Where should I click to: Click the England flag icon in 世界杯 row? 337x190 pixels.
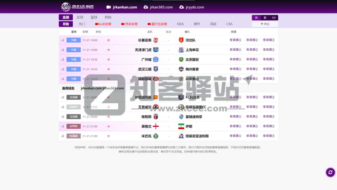coord(155,126)
